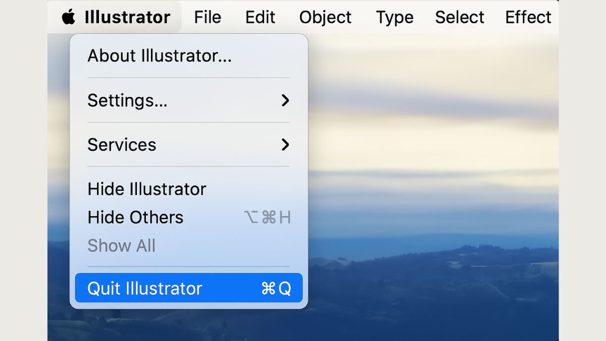Viewport: 606px width, 341px height.
Task: Open the Select menu
Action: click(460, 17)
